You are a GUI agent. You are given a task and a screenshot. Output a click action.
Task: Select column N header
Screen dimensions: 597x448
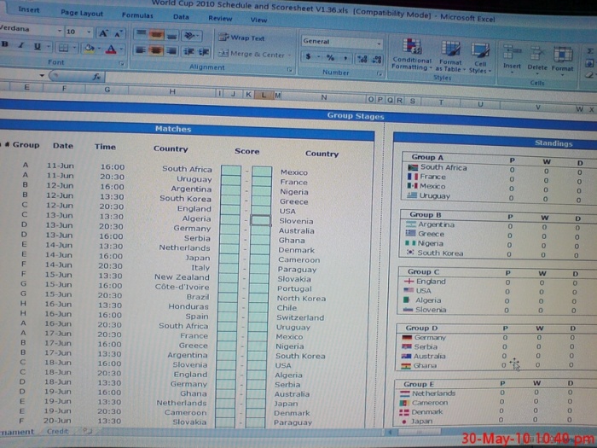click(x=323, y=97)
